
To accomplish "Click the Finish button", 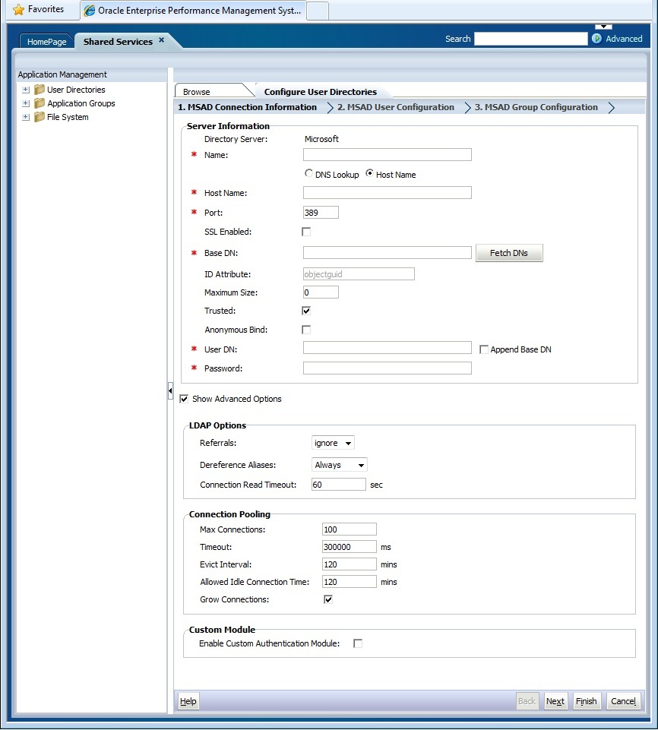I will pos(587,701).
